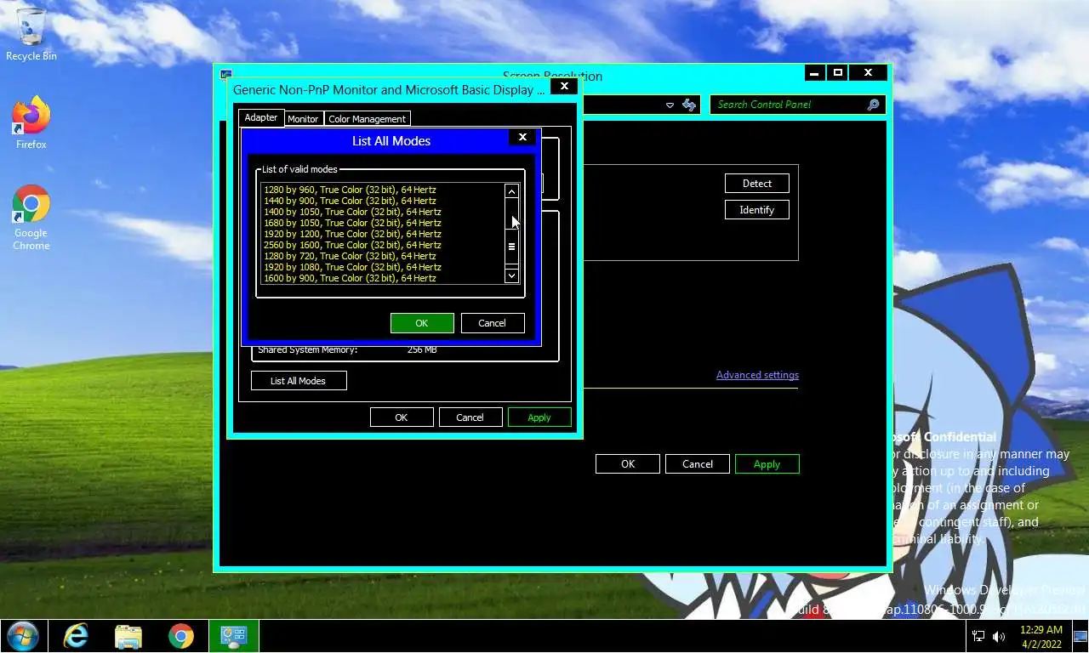Click Cancel in List All Modes dialog
This screenshot has height=653, width=1089.
[x=493, y=323]
